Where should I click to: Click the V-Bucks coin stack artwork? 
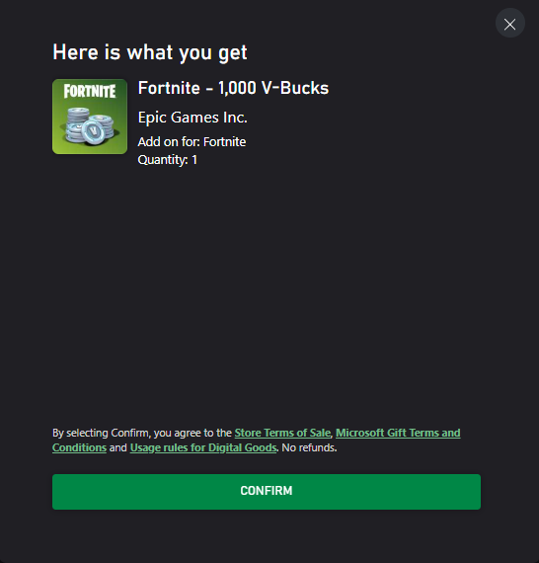(90, 125)
